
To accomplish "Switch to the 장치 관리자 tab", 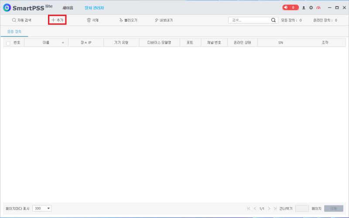I will [94, 8].
